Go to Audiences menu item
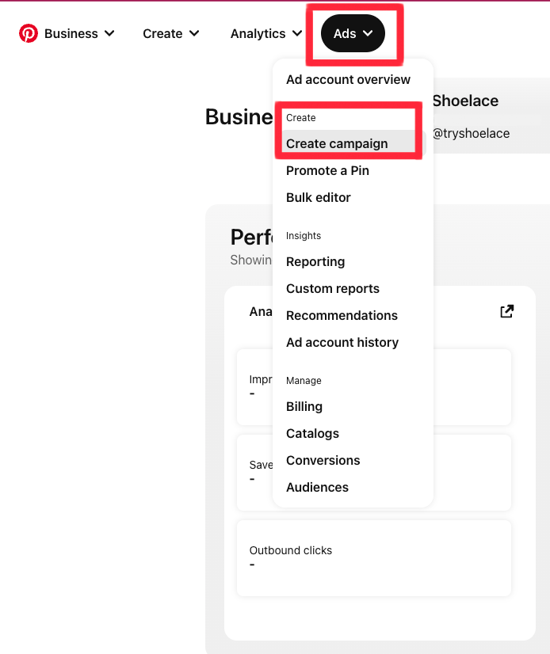 click(x=317, y=487)
